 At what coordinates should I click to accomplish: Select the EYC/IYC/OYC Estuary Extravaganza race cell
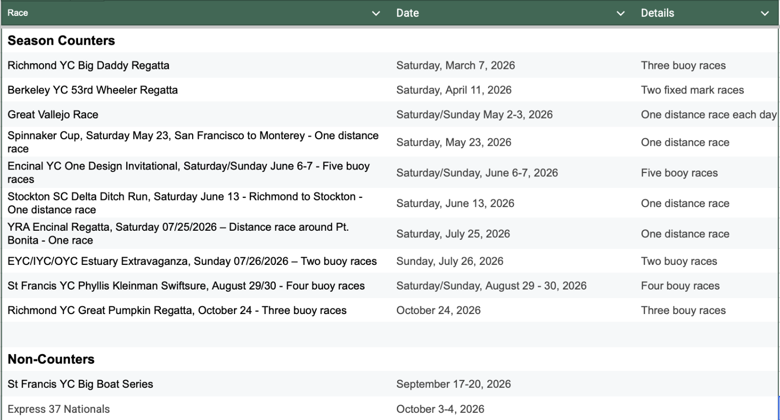(192, 261)
